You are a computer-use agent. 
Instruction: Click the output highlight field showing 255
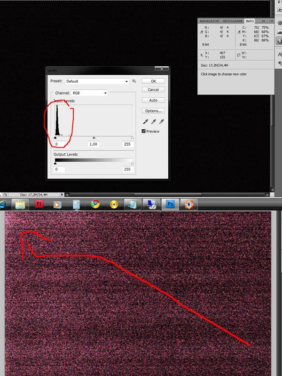[x=127, y=169]
